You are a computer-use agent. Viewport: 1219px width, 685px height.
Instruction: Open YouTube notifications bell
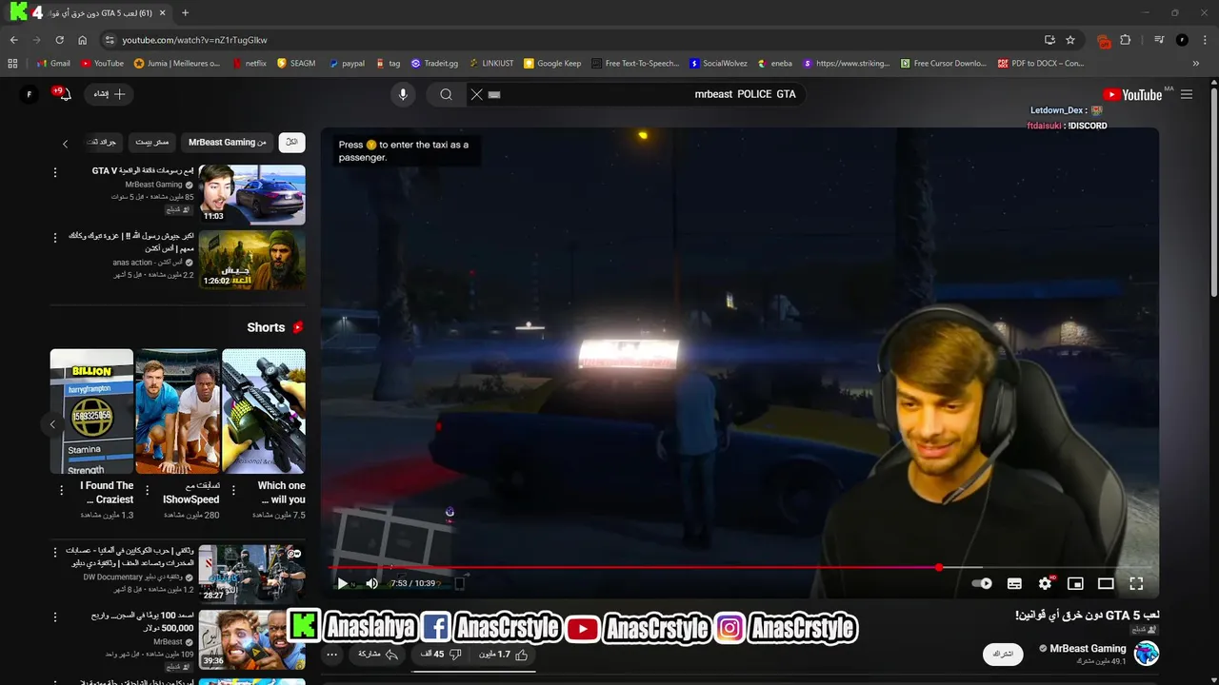(64, 94)
